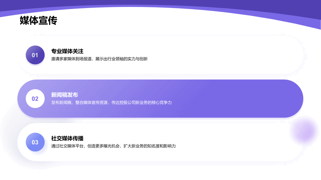Viewport: 321px width, 180px height.
Task: Select the purple 01 number badge
Action: coord(35,55)
